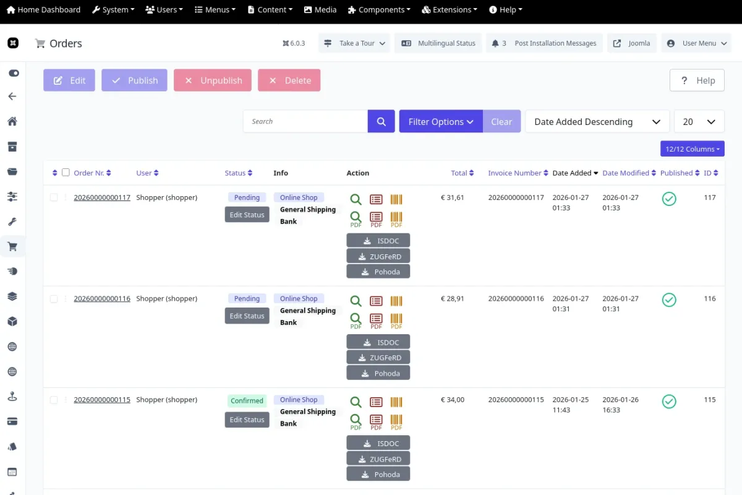Screen dimensions: 742x495
Task: Expand the Filter Options dropdown
Action: (x=440, y=121)
